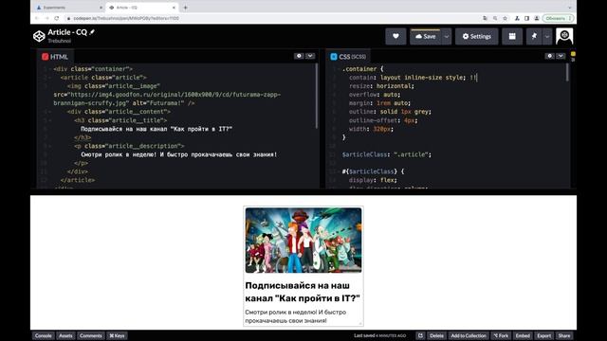Click Trebuhnoi author link

tap(59, 41)
